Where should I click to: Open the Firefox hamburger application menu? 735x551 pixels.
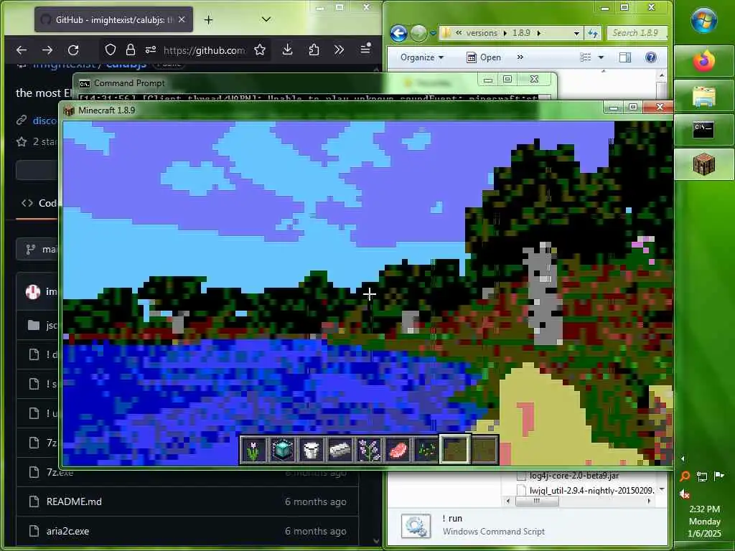tap(365, 49)
